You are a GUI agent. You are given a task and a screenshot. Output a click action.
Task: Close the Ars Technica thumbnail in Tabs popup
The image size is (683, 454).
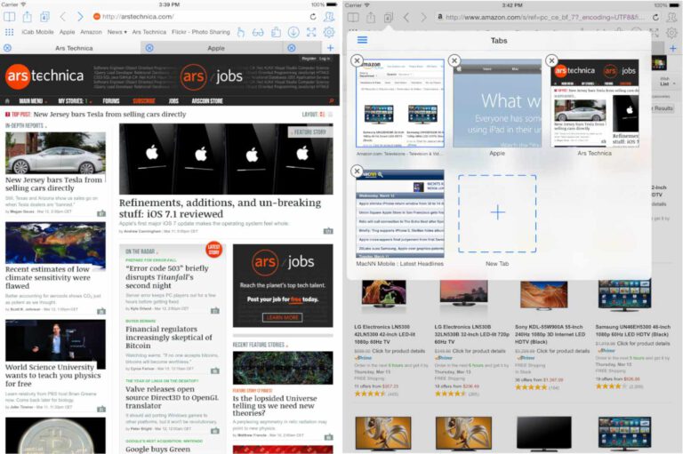pyautogui.click(x=552, y=60)
